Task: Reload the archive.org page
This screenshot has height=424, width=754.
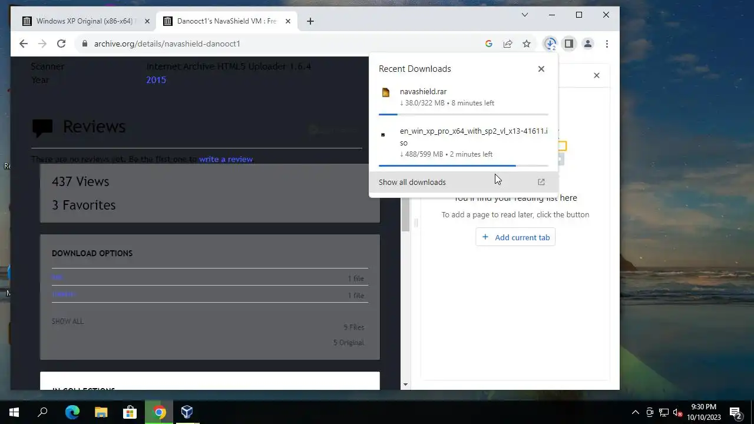Action: coord(61,44)
